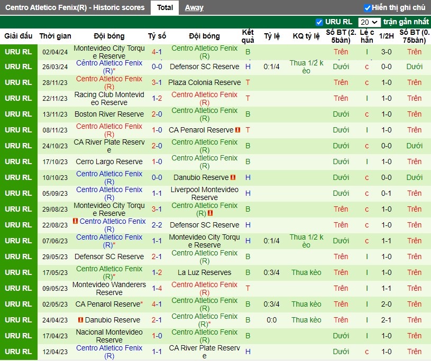Click result H in the 05/09/23 row

point(247,193)
